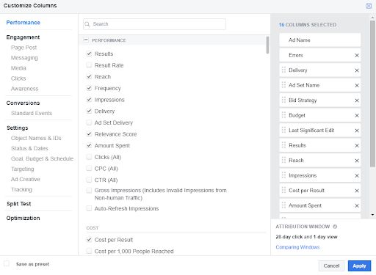Click drag handle beside Last Significant Edit
376x275 pixels.
pyautogui.click(x=283, y=130)
